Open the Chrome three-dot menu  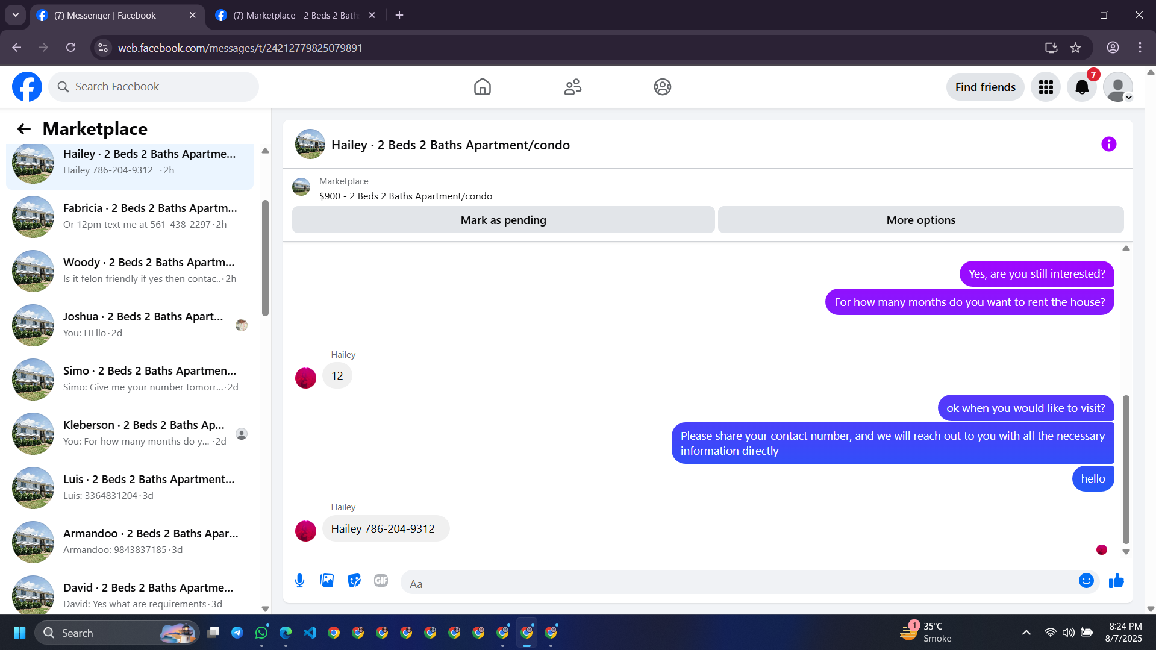[1140, 48]
